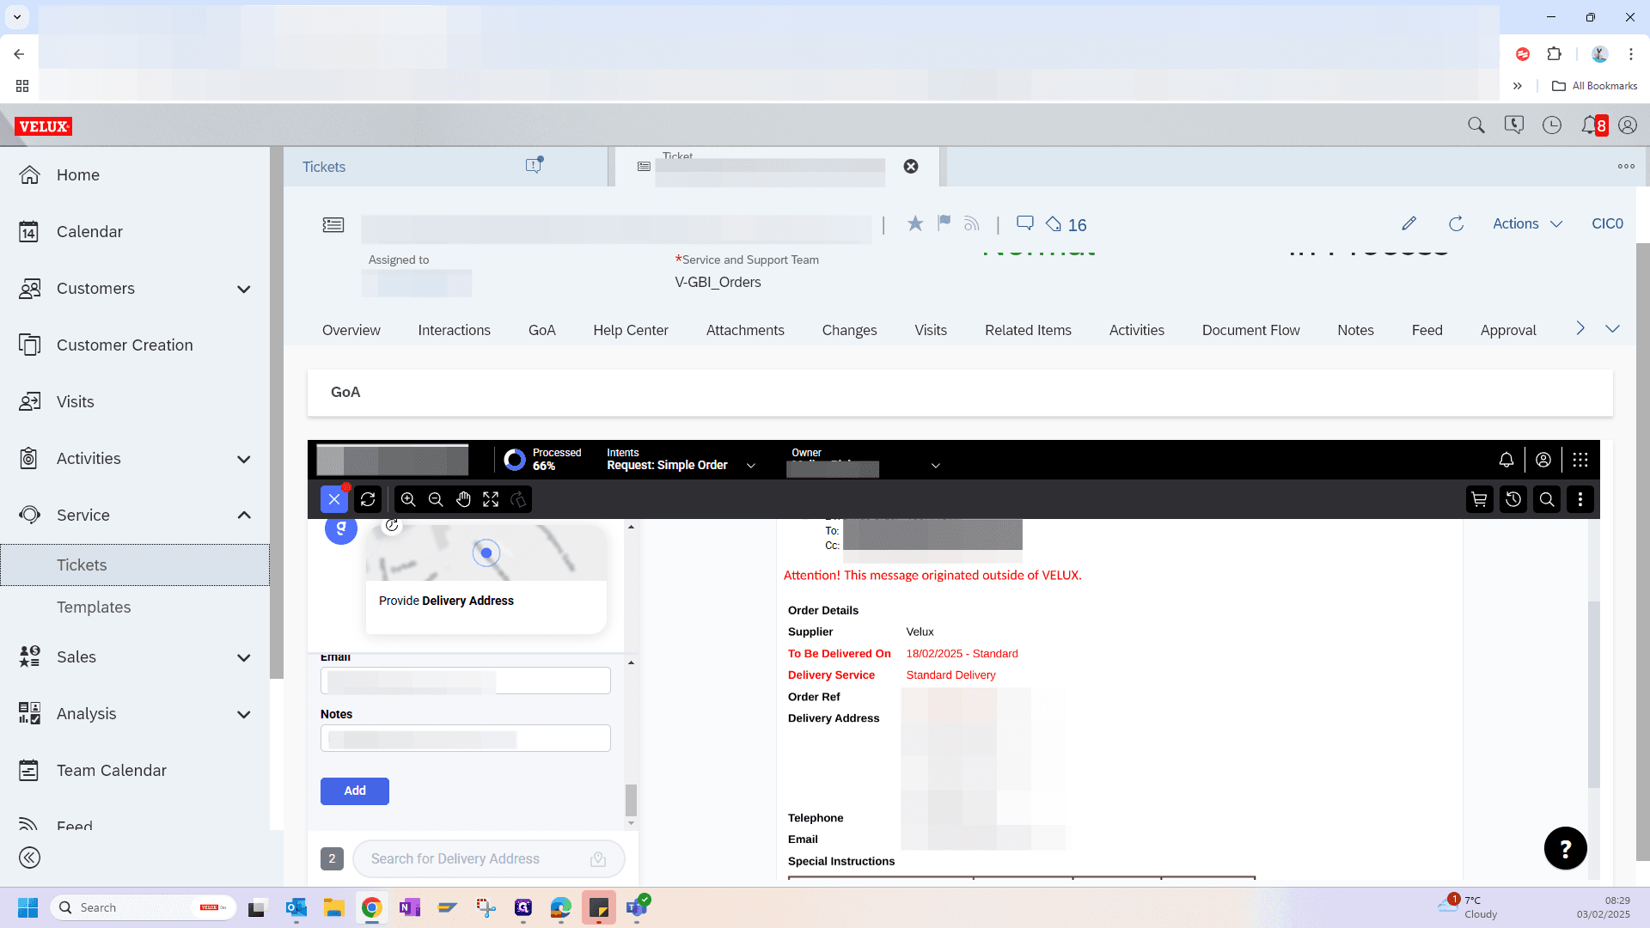The width and height of the screenshot is (1650, 928).
Task: Open Google Chrome from the taskbar
Action: coord(371,908)
